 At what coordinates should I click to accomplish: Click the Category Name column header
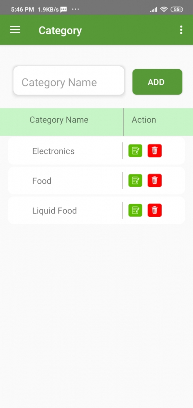coord(59,120)
